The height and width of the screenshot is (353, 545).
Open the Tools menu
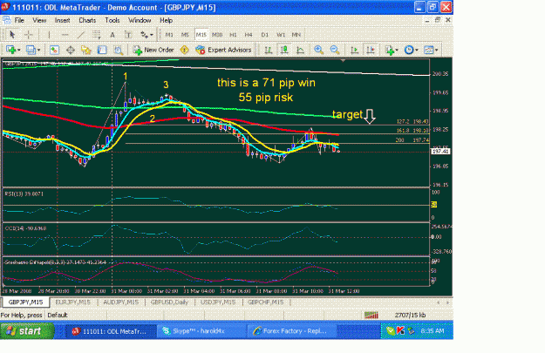[112, 21]
